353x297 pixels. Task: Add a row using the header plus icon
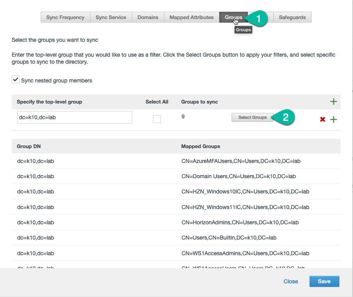point(333,102)
